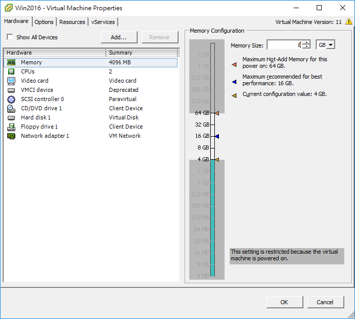Select CD/DVD drive 1 row label
Image resolution: width=355 pixels, height=319 pixels.
coord(41,108)
